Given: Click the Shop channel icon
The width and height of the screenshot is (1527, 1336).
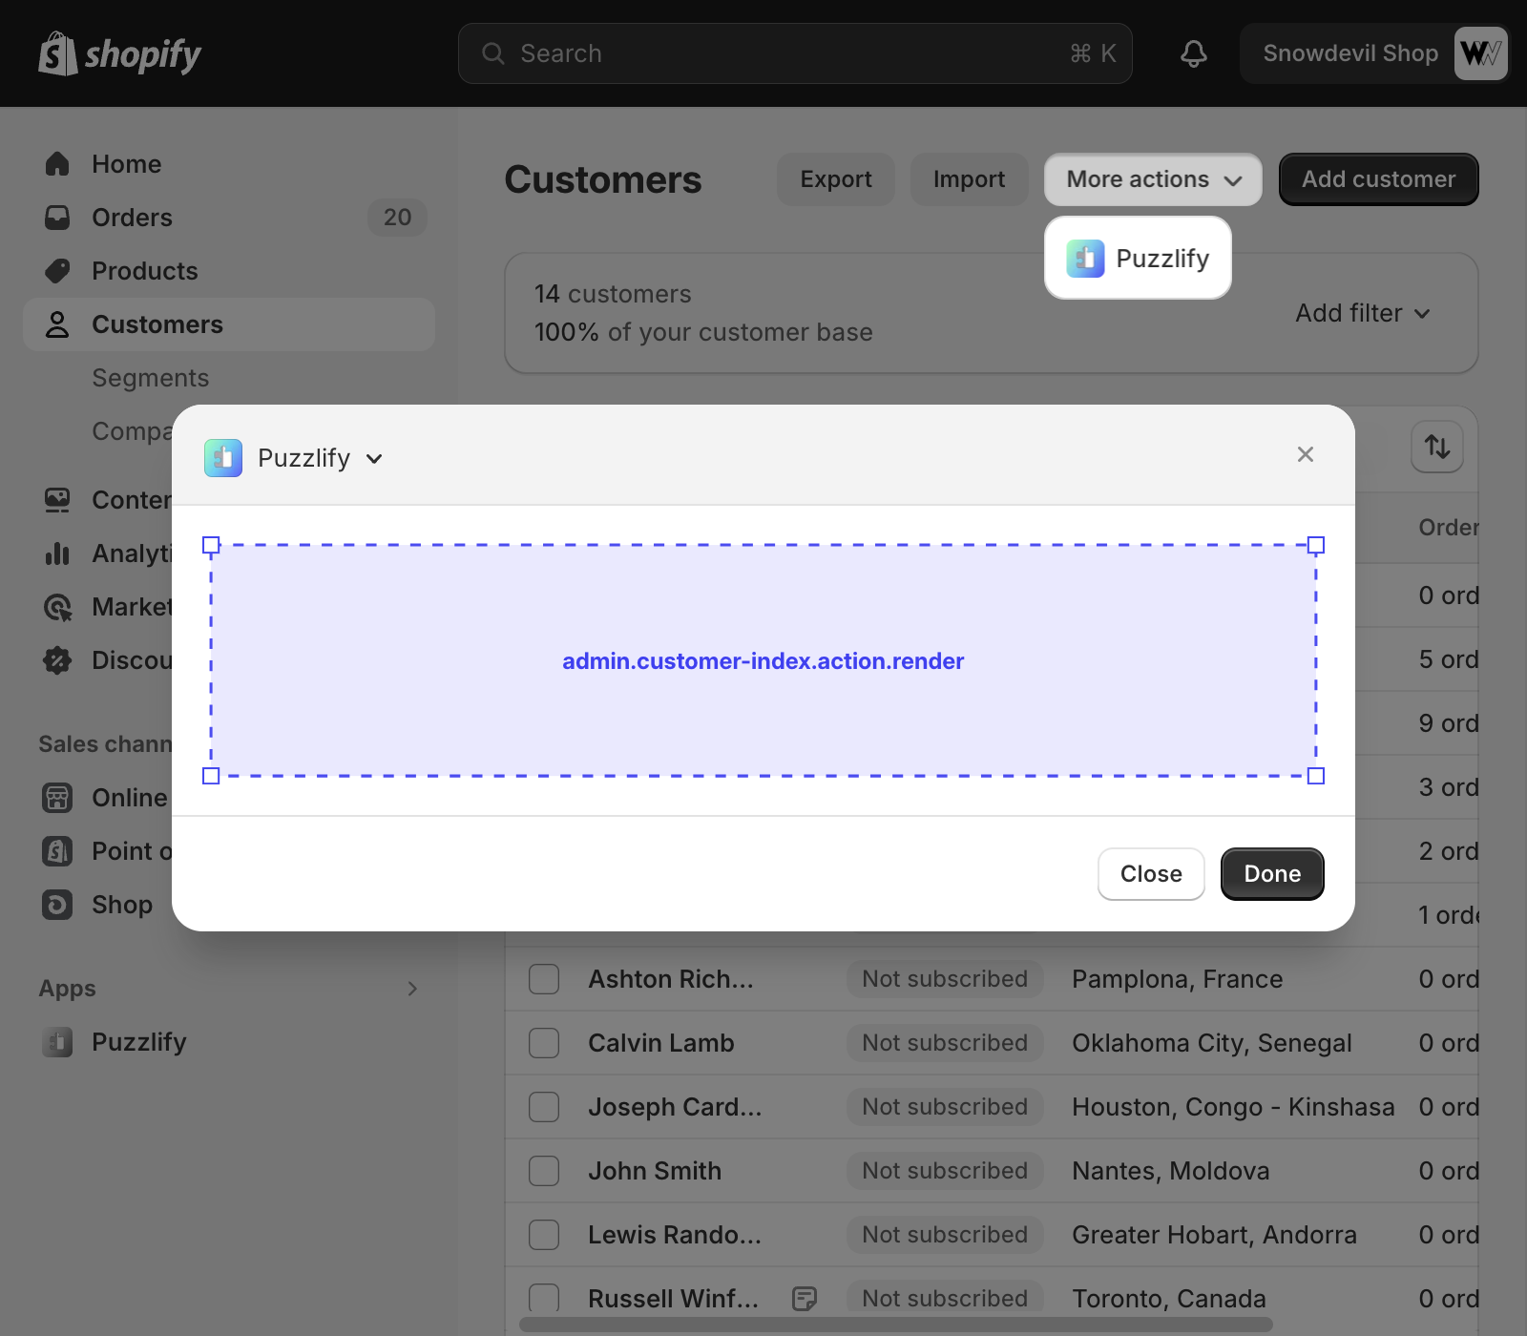Looking at the screenshot, I should [57, 905].
